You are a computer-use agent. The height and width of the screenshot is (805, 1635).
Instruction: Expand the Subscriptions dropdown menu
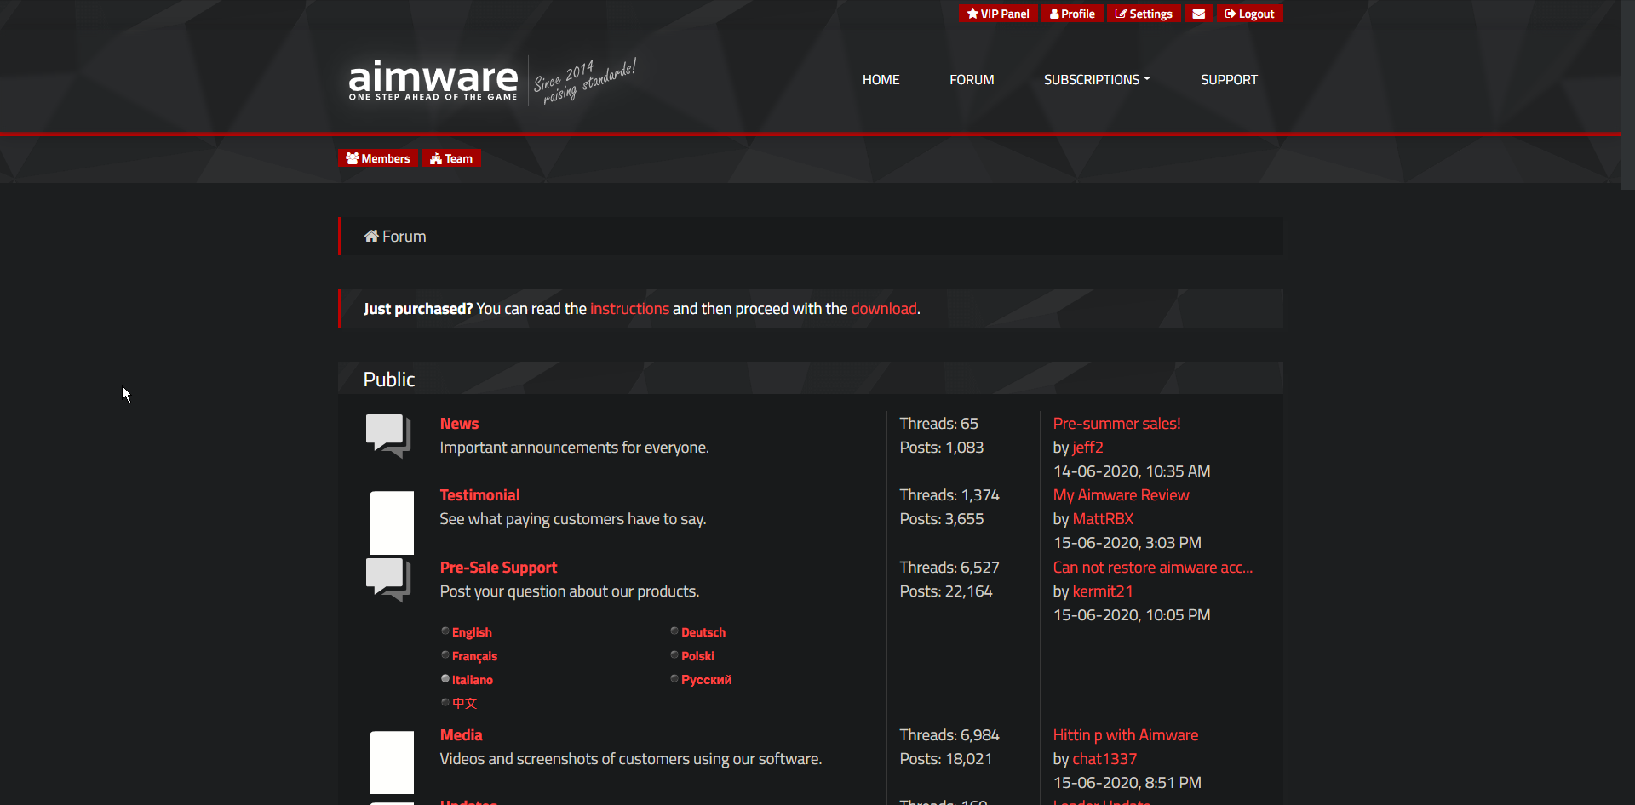pos(1097,79)
